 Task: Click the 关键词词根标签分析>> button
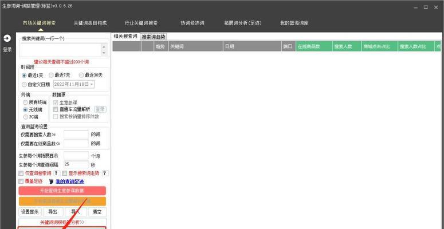point(62,222)
